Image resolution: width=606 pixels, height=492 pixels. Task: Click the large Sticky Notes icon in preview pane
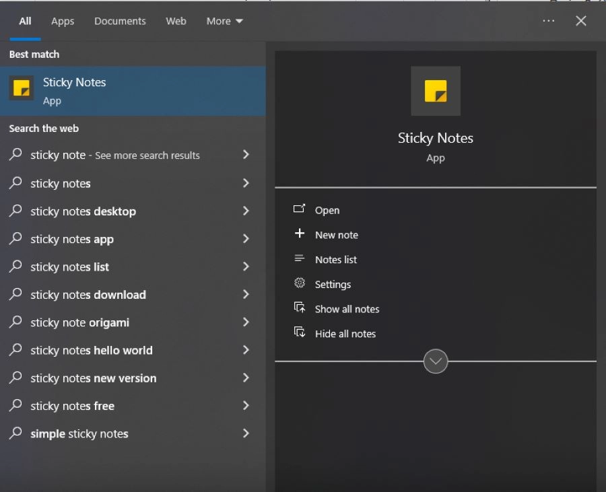coord(436,91)
